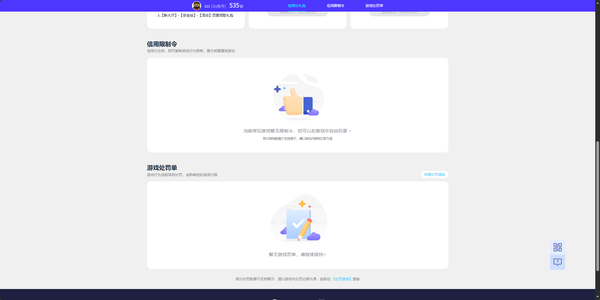
Task: Click the 游戏处罚单 section heading
Action: (162, 168)
